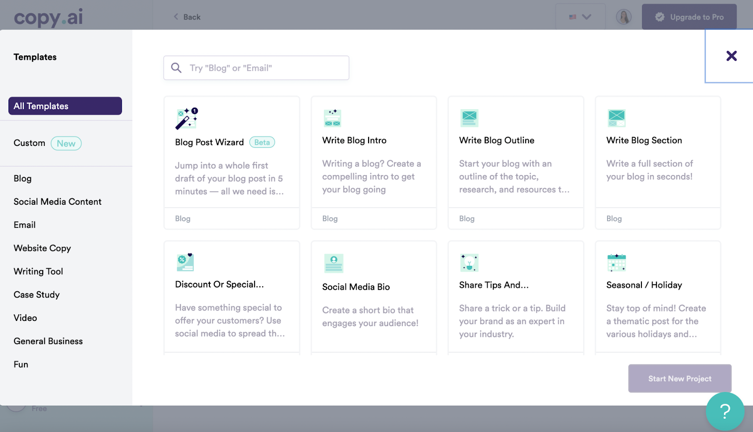This screenshot has height=432, width=753.
Task: Click the Blog tag under Blog Post Wizard
Action: point(183,218)
